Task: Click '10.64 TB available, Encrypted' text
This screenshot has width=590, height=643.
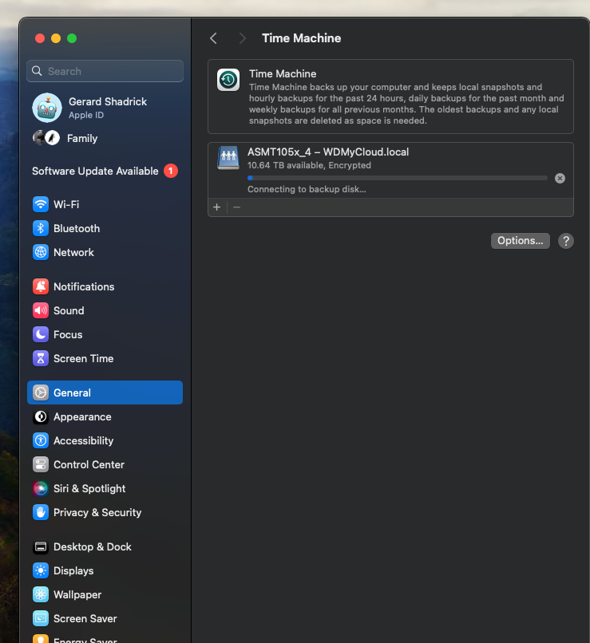Action: [309, 165]
